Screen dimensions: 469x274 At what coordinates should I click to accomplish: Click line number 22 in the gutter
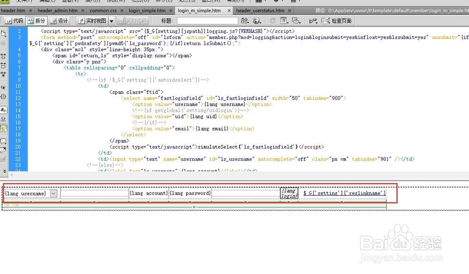[x=18, y=159]
